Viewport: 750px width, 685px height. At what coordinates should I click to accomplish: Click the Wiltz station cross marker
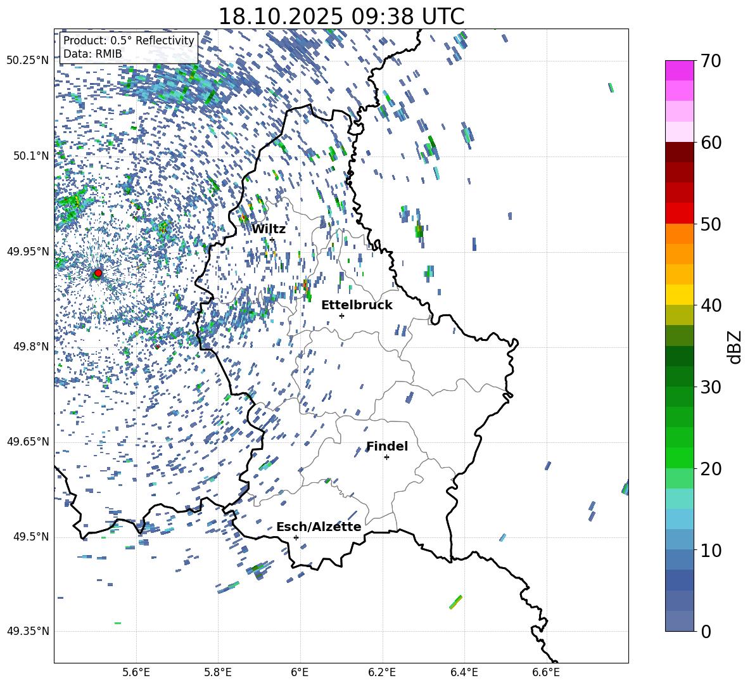pyautogui.click(x=272, y=240)
